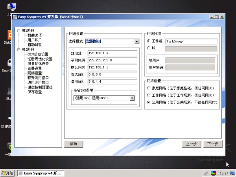The image size is (236, 177).
Task: Select the 域 radio button
Action: pos(149,48)
